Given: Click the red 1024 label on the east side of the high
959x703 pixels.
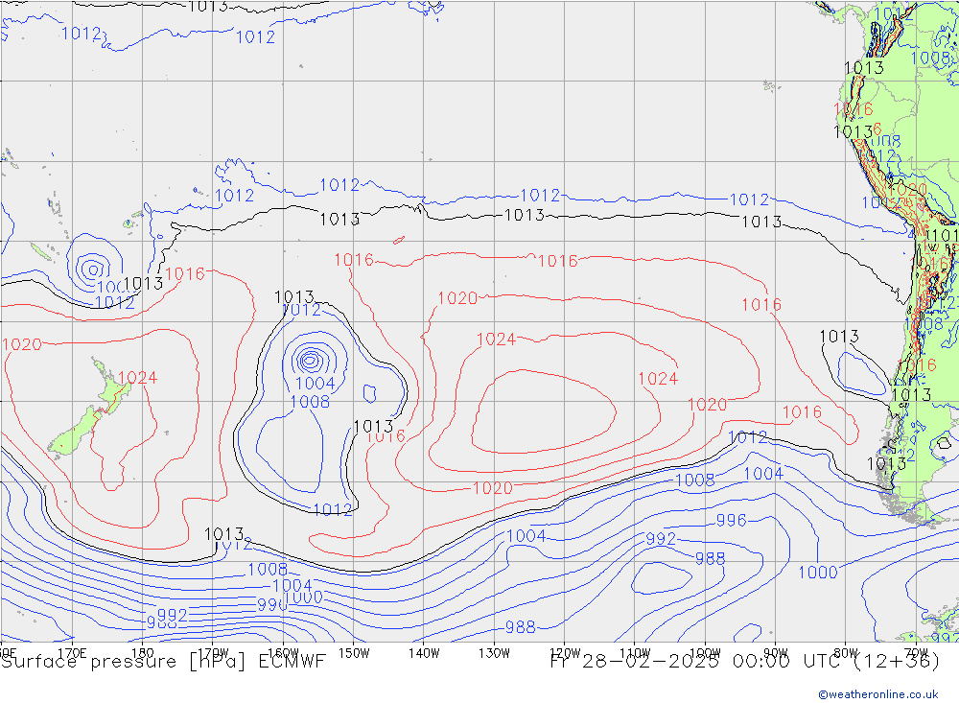Looking at the screenshot, I should 658,379.
